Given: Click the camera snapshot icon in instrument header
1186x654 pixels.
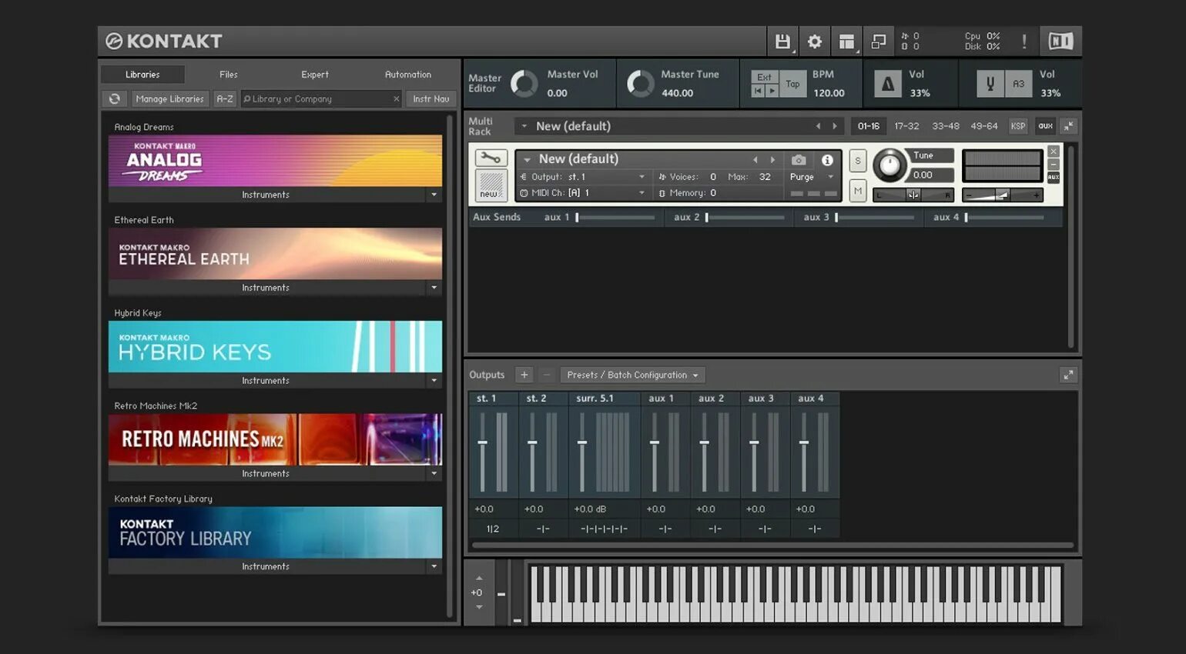Looking at the screenshot, I should pos(799,160).
